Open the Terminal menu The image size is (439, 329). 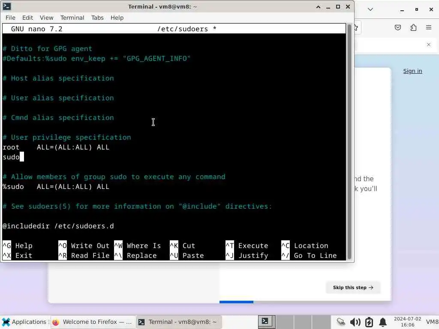click(72, 18)
